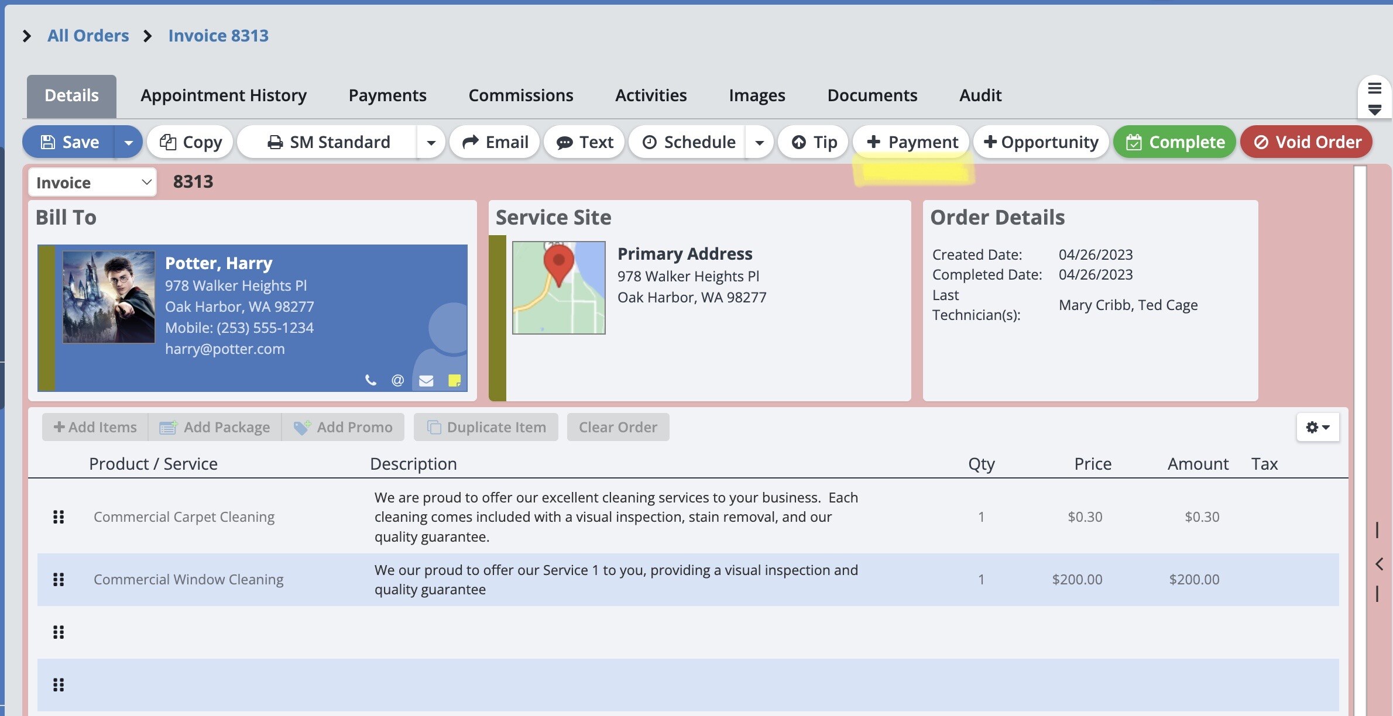Screen dimensions: 1393x716
Task: Collapse side panel with left chevron
Action: (x=1379, y=564)
